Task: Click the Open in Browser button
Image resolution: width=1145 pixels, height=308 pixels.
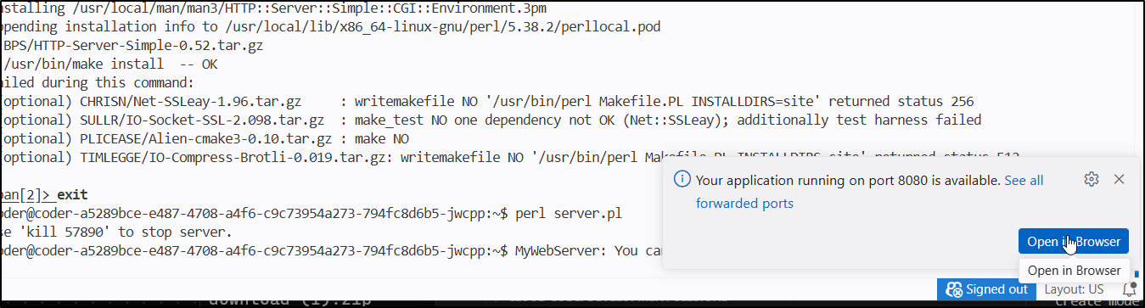Action: [x=1074, y=241]
